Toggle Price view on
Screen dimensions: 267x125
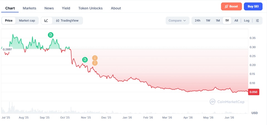point(9,21)
